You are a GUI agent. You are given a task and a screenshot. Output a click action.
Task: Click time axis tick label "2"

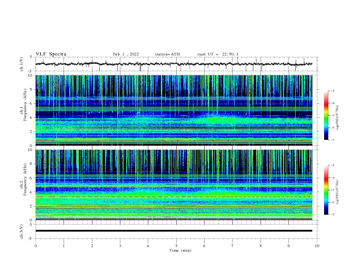(x=92, y=246)
